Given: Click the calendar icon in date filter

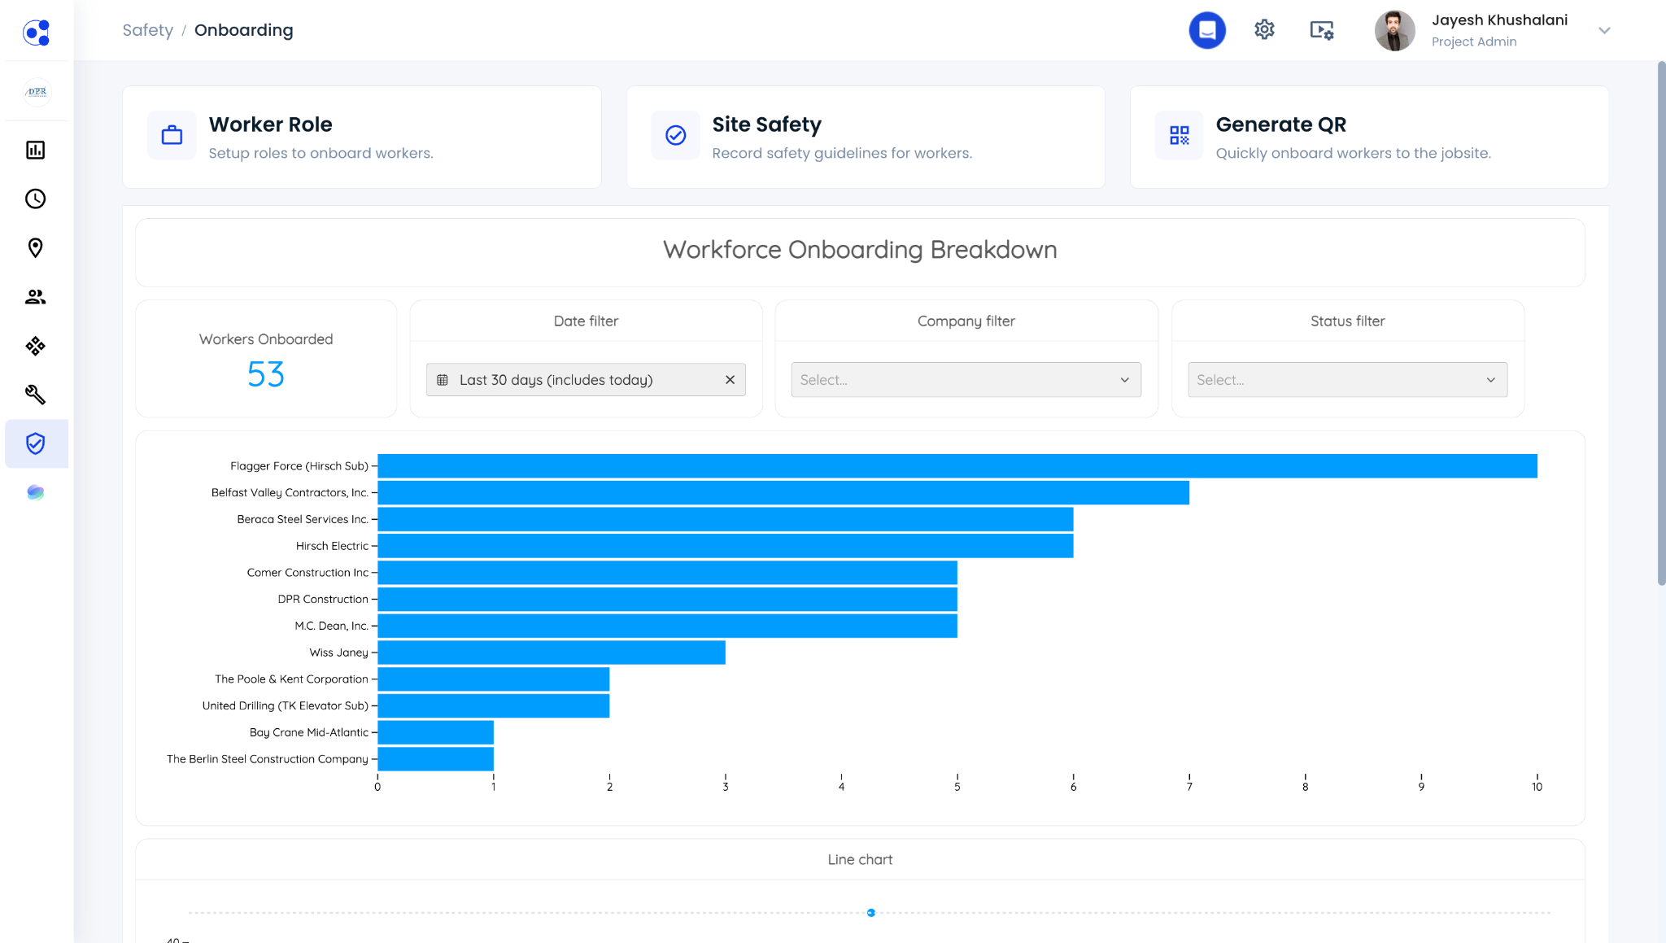Looking at the screenshot, I should (x=443, y=380).
